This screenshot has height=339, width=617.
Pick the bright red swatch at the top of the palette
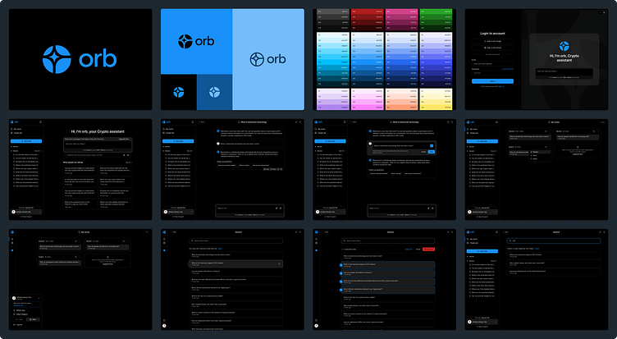pyautogui.click(x=367, y=11)
